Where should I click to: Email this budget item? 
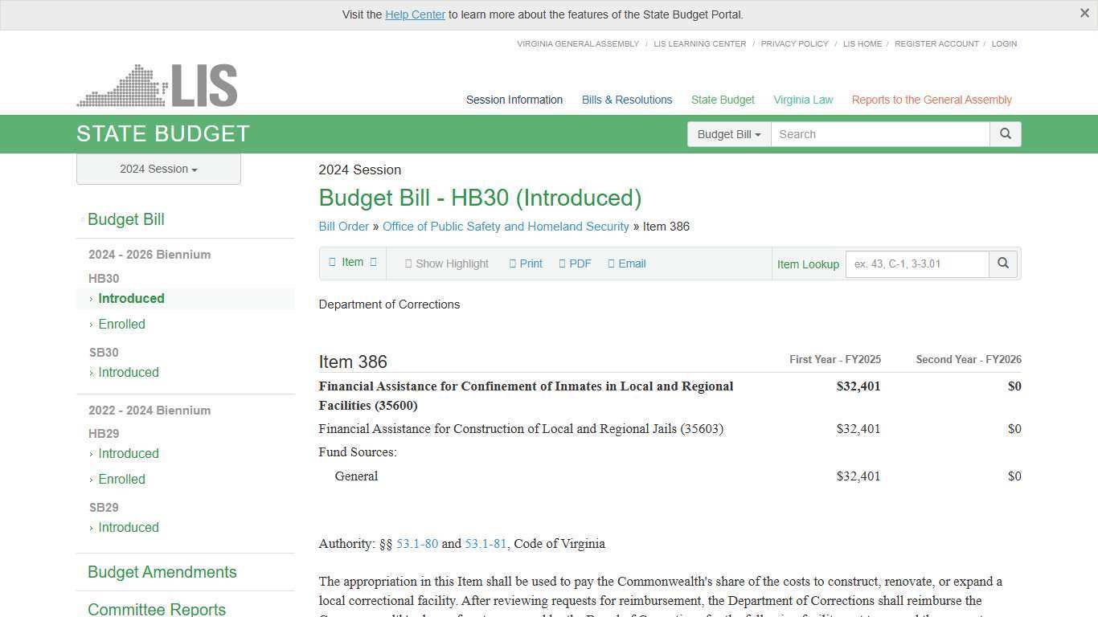click(x=626, y=264)
